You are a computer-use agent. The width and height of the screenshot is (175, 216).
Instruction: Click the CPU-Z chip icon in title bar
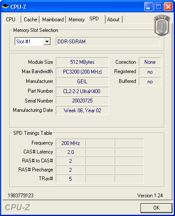[6, 6]
